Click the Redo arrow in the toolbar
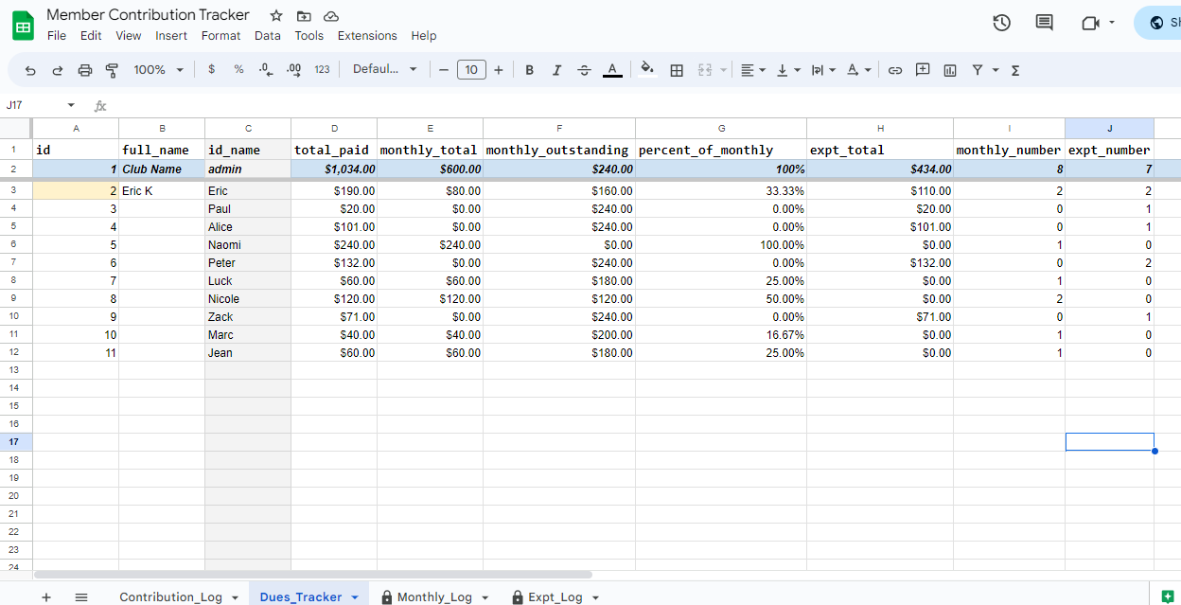Screen dimensions: 1181x605 (x=58, y=70)
